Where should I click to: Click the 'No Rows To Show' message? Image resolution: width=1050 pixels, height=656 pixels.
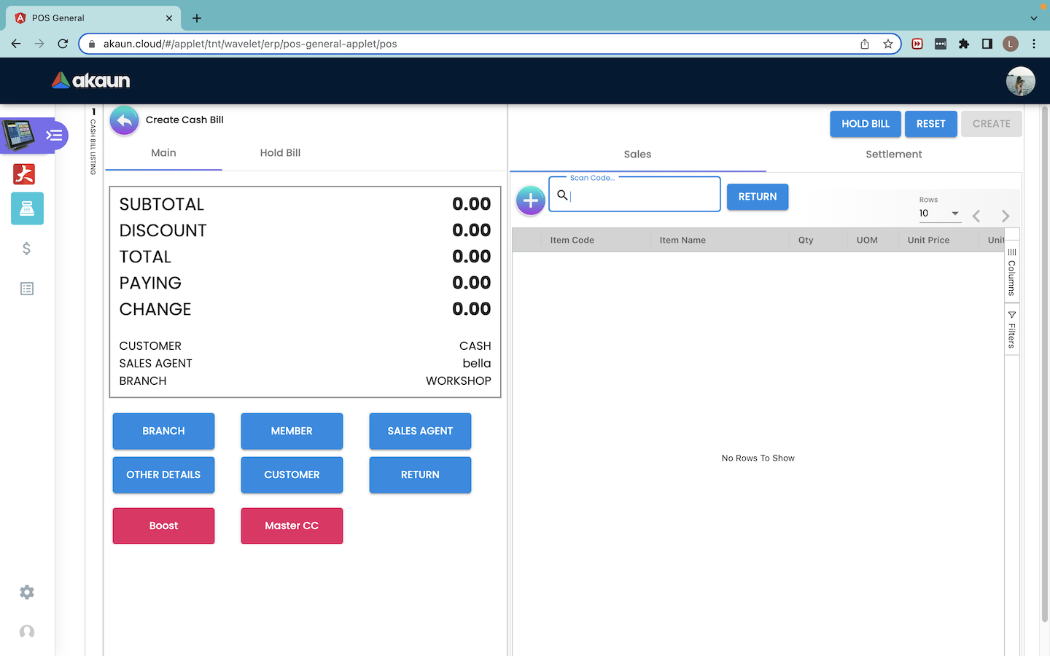[x=758, y=458]
